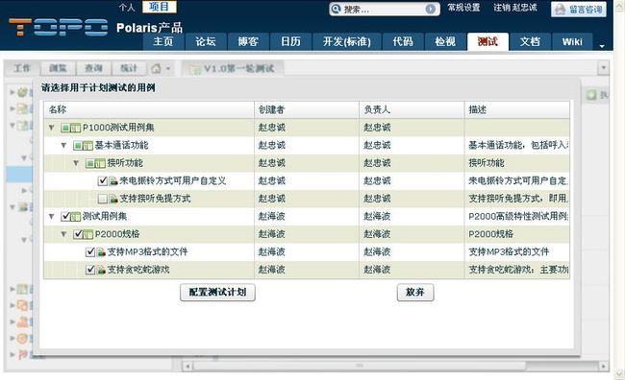This screenshot has width=625, height=380.
Task: Uncheck the P2000规格 checkbox
Action: coord(78,234)
